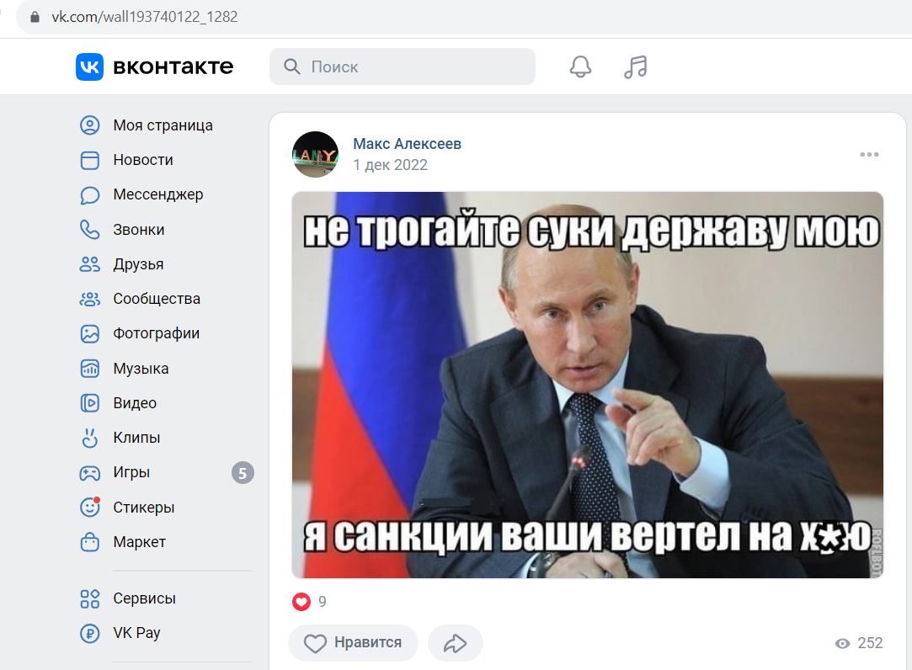Viewport: 912px width, 670px height.
Task: Share the post with arrow button
Action: point(455,643)
